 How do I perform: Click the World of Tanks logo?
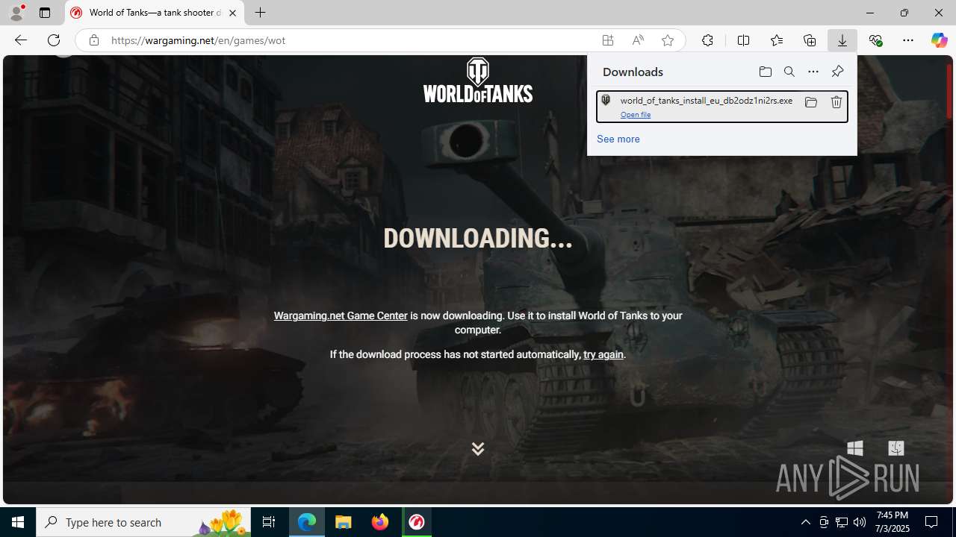point(478,80)
